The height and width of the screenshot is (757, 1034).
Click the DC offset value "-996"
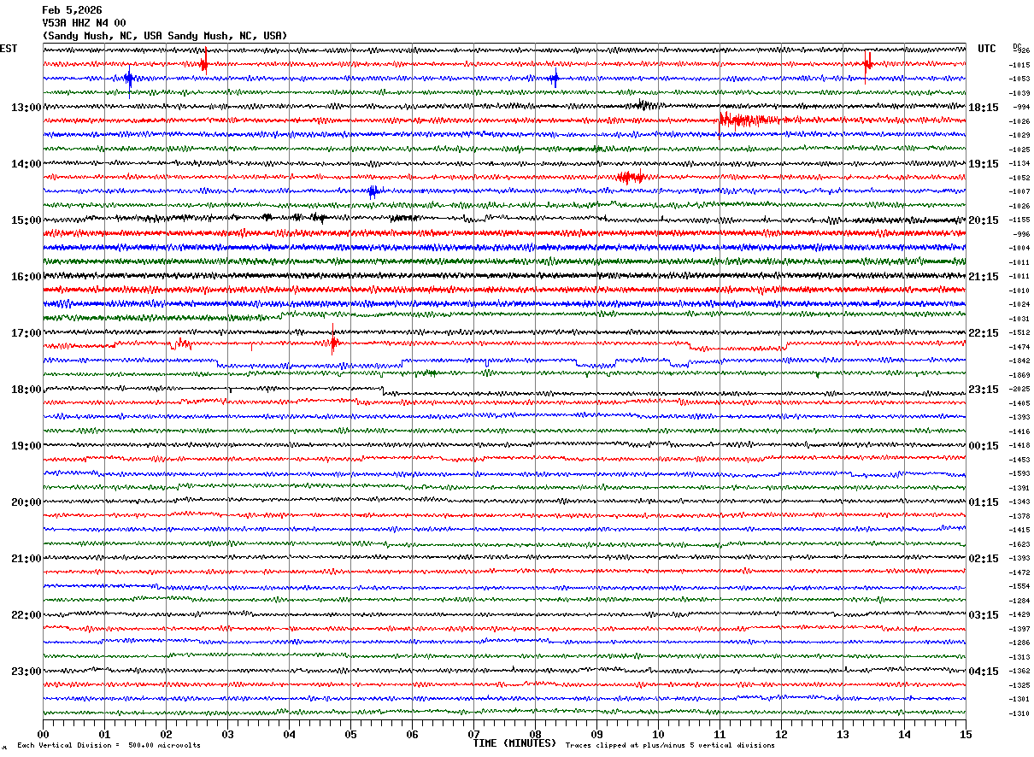(1021, 234)
